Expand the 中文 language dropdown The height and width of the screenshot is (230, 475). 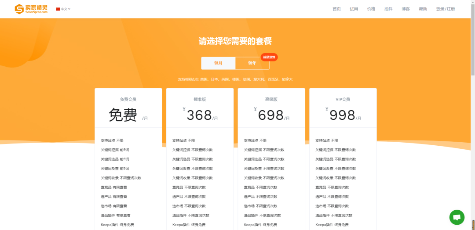point(66,9)
